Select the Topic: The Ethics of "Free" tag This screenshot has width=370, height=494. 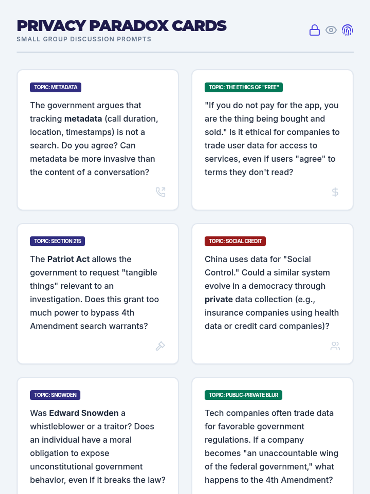(244, 87)
